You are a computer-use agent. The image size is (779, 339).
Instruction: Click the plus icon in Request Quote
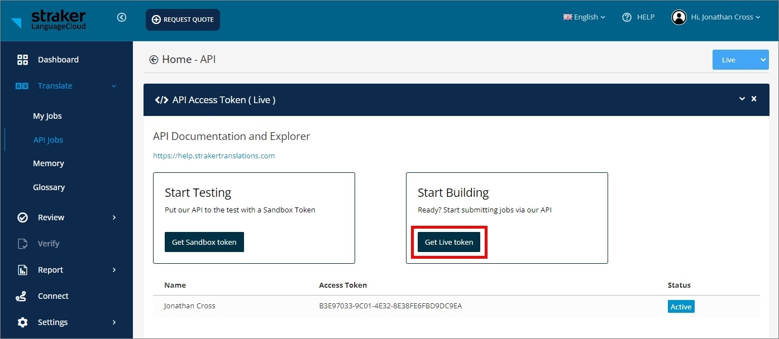[156, 20]
